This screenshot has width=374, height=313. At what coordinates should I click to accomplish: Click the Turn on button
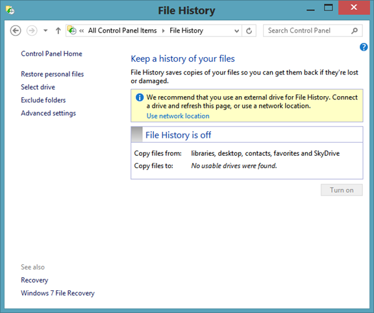pos(342,190)
